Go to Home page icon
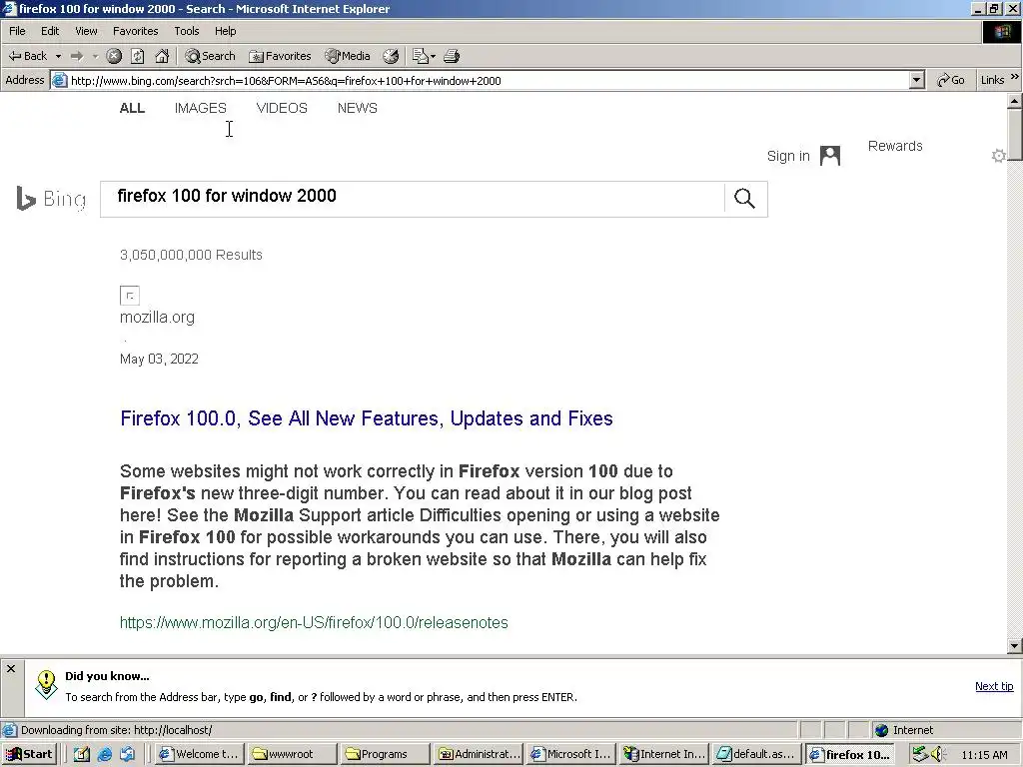This screenshot has width=1023, height=767. tap(162, 56)
